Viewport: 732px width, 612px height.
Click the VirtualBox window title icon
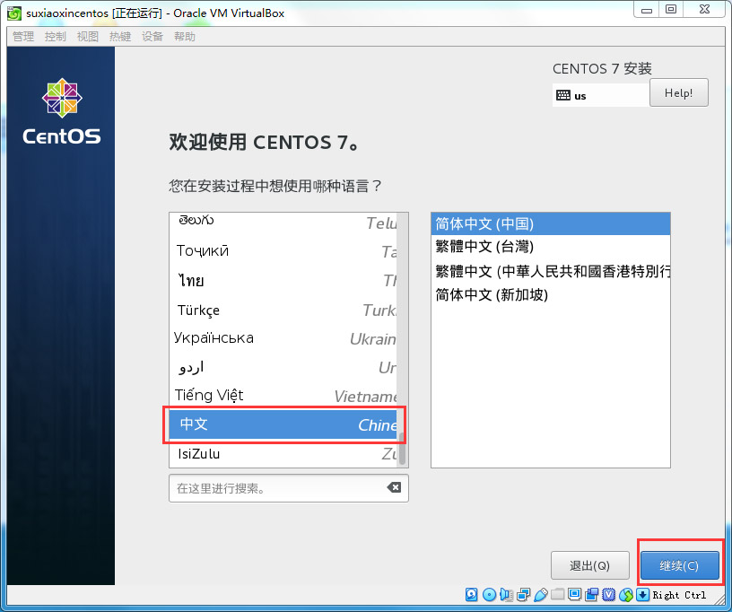(14, 13)
